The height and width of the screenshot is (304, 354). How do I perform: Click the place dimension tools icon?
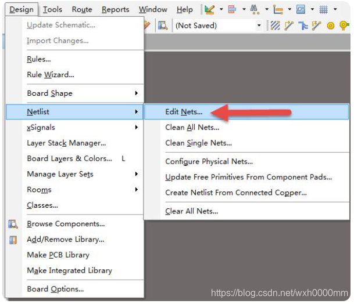pyautogui.click(x=278, y=9)
